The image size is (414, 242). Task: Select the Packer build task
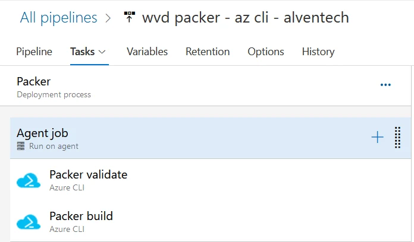pos(211,222)
